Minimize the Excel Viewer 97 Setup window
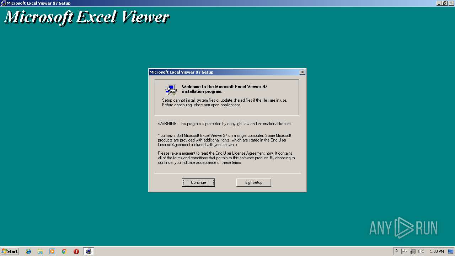Viewport: 455px width, 256px height. 439,3
